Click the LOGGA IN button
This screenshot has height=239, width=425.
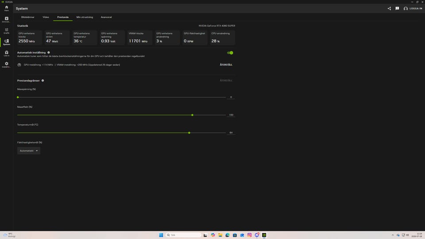pyautogui.click(x=416, y=8)
